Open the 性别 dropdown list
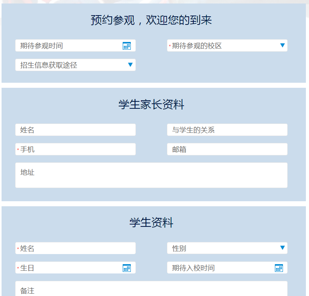The height and width of the screenshot is (296, 309). (283, 248)
